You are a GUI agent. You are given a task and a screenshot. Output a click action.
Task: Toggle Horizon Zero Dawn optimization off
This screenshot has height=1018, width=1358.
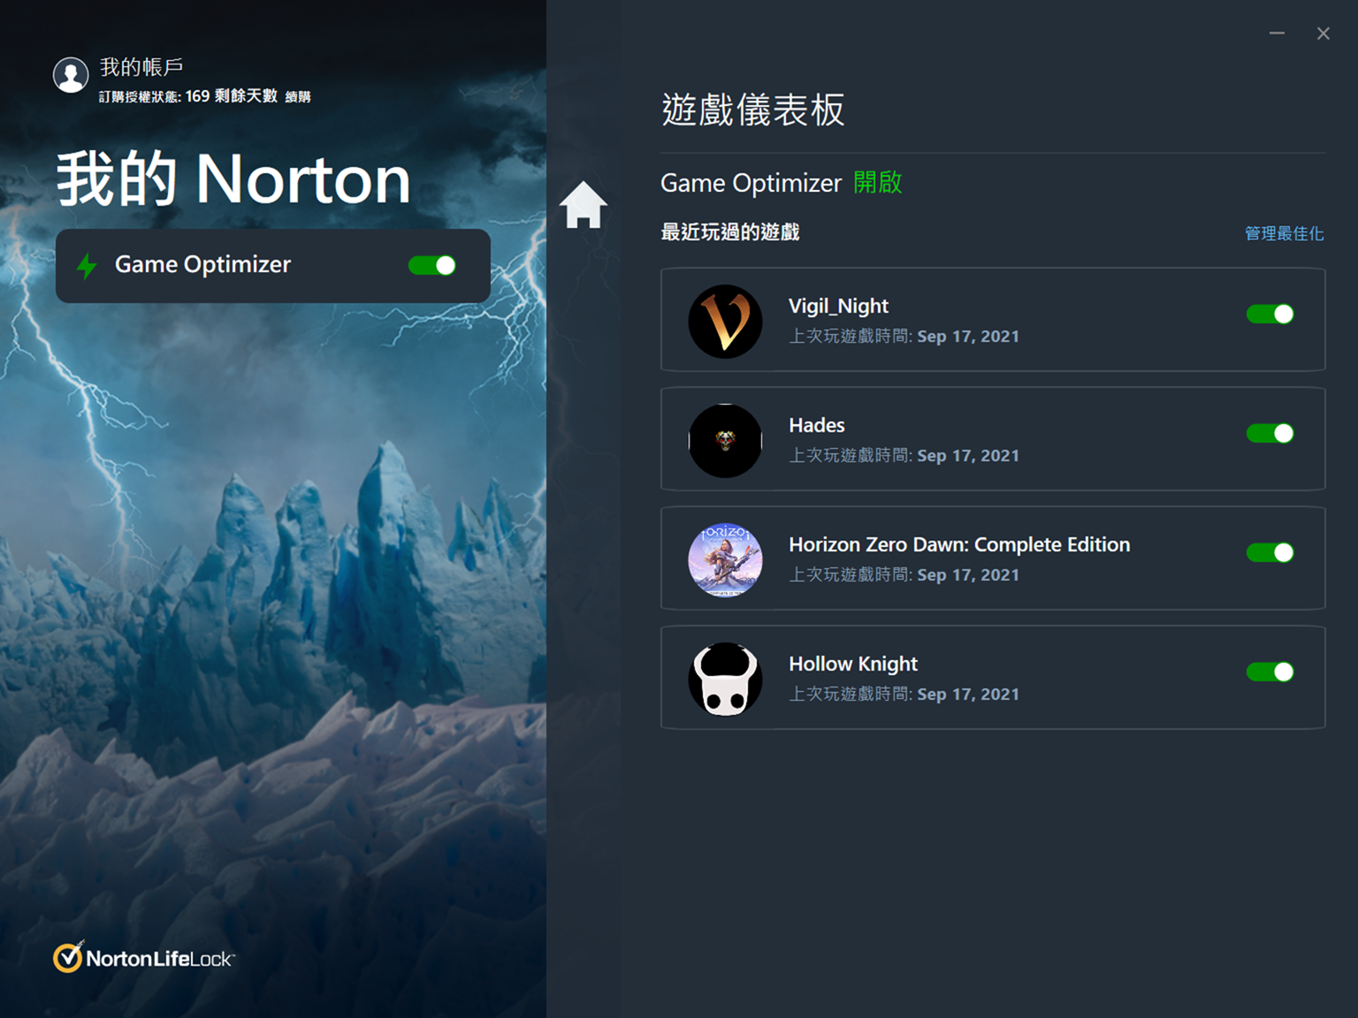click(x=1270, y=552)
